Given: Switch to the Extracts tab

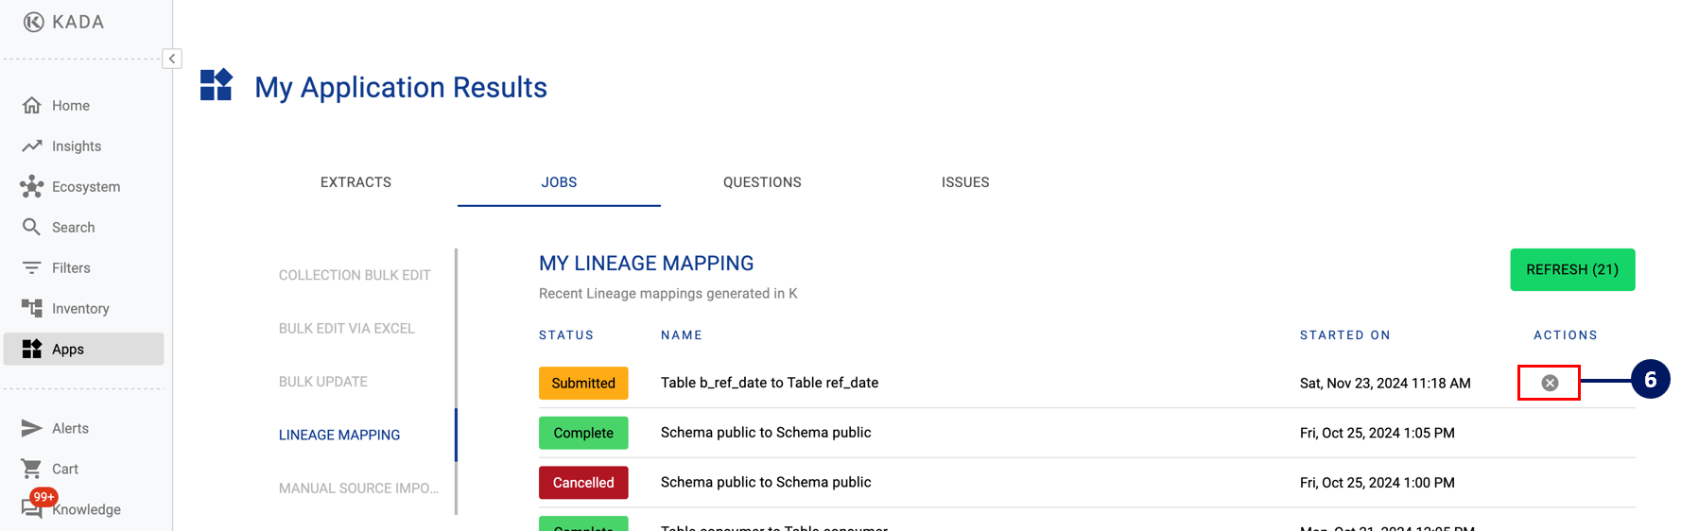Looking at the screenshot, I should (x=355, y=182).
